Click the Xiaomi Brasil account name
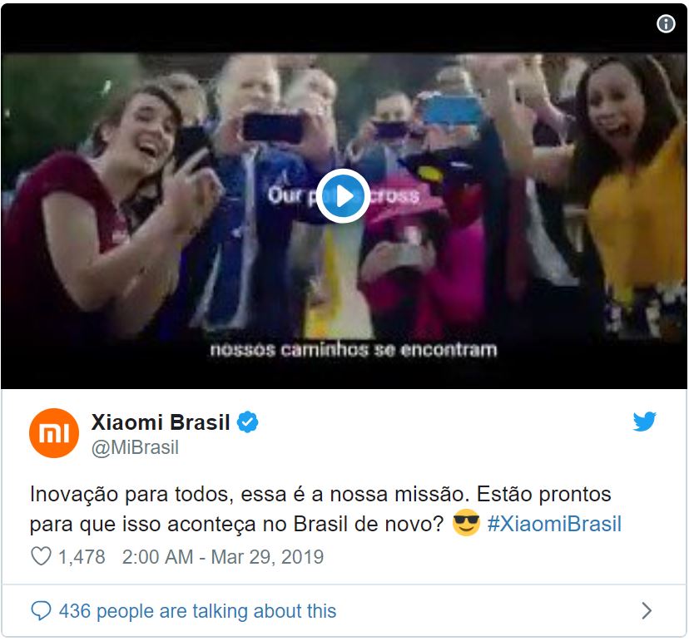689x641 pixels. pos(161,422)
